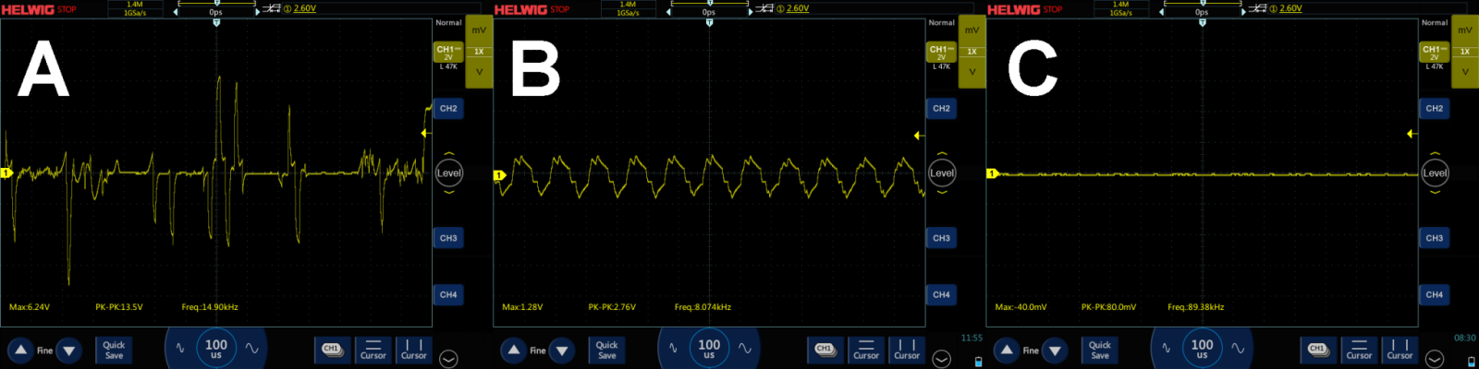Increase timebase with large sine icon in panel B
Screen dimensions: 1479x369
(x=744, y=349)
